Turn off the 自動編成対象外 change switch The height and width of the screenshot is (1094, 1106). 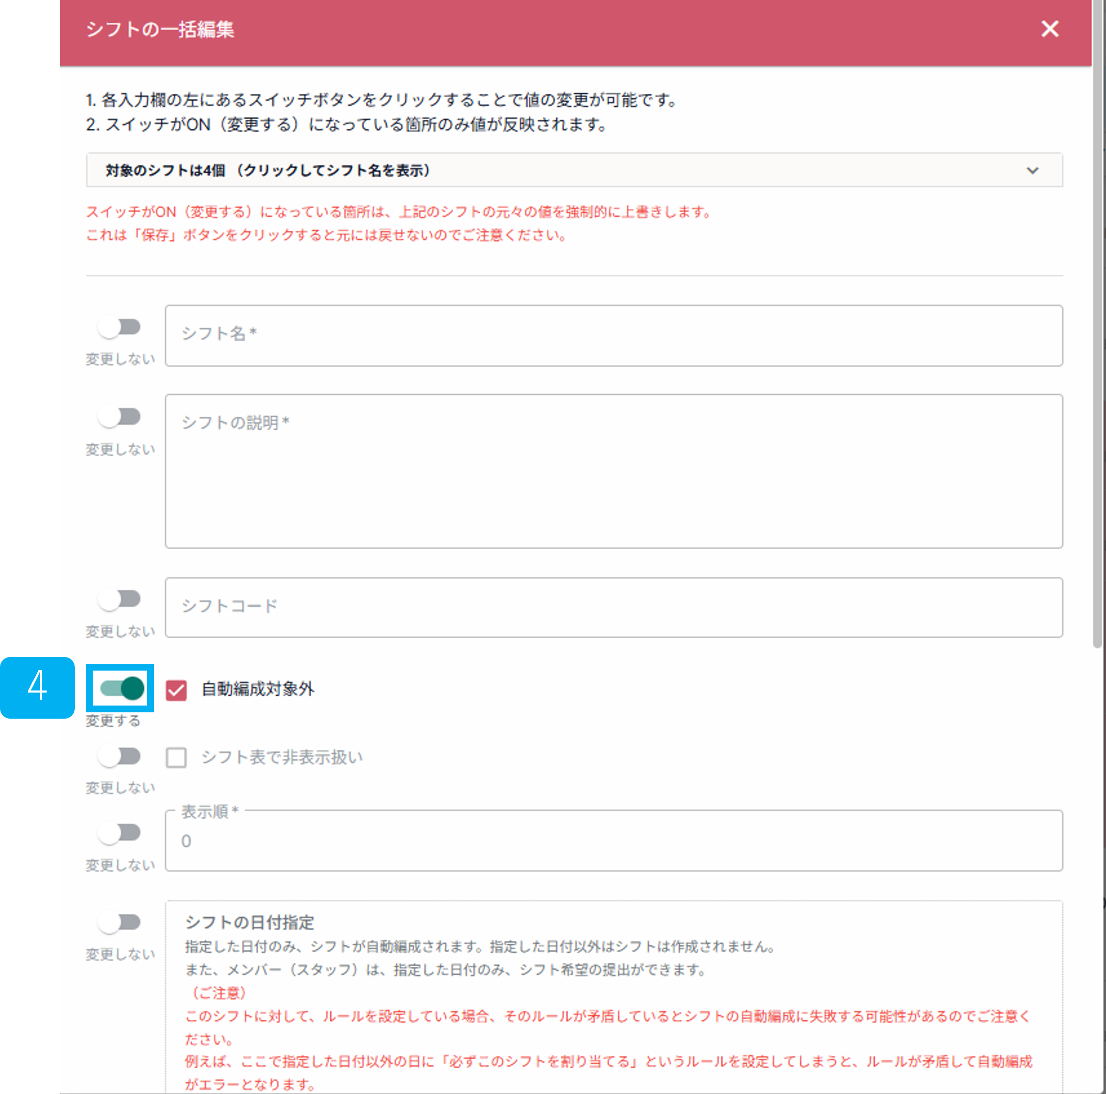pyautogui.click(x=119, y=689)
